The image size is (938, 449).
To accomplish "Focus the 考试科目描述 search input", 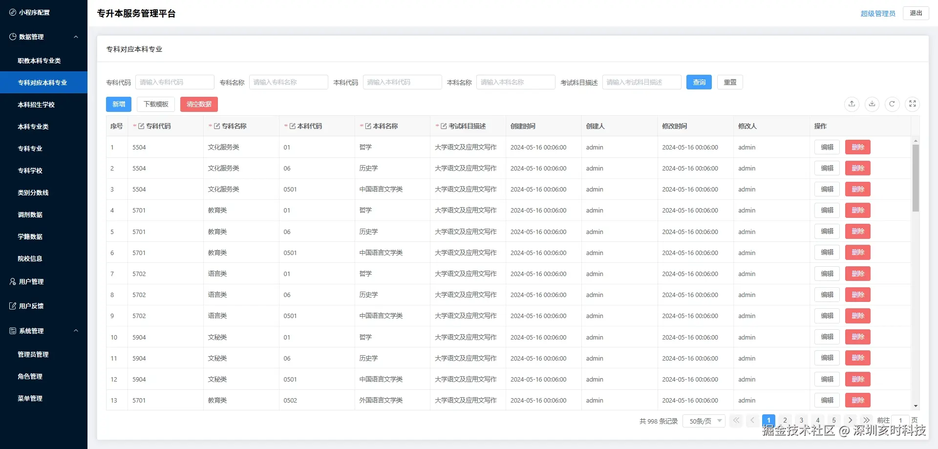I will tap(641, 82).
